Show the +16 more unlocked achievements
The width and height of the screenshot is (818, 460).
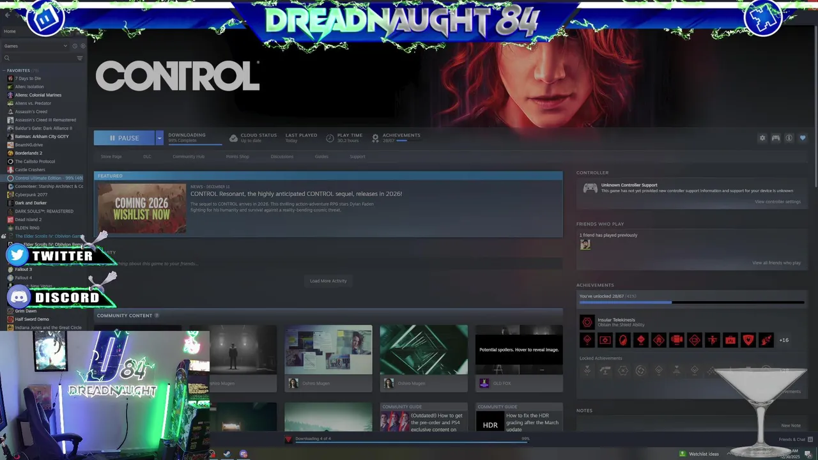[783, 340]
